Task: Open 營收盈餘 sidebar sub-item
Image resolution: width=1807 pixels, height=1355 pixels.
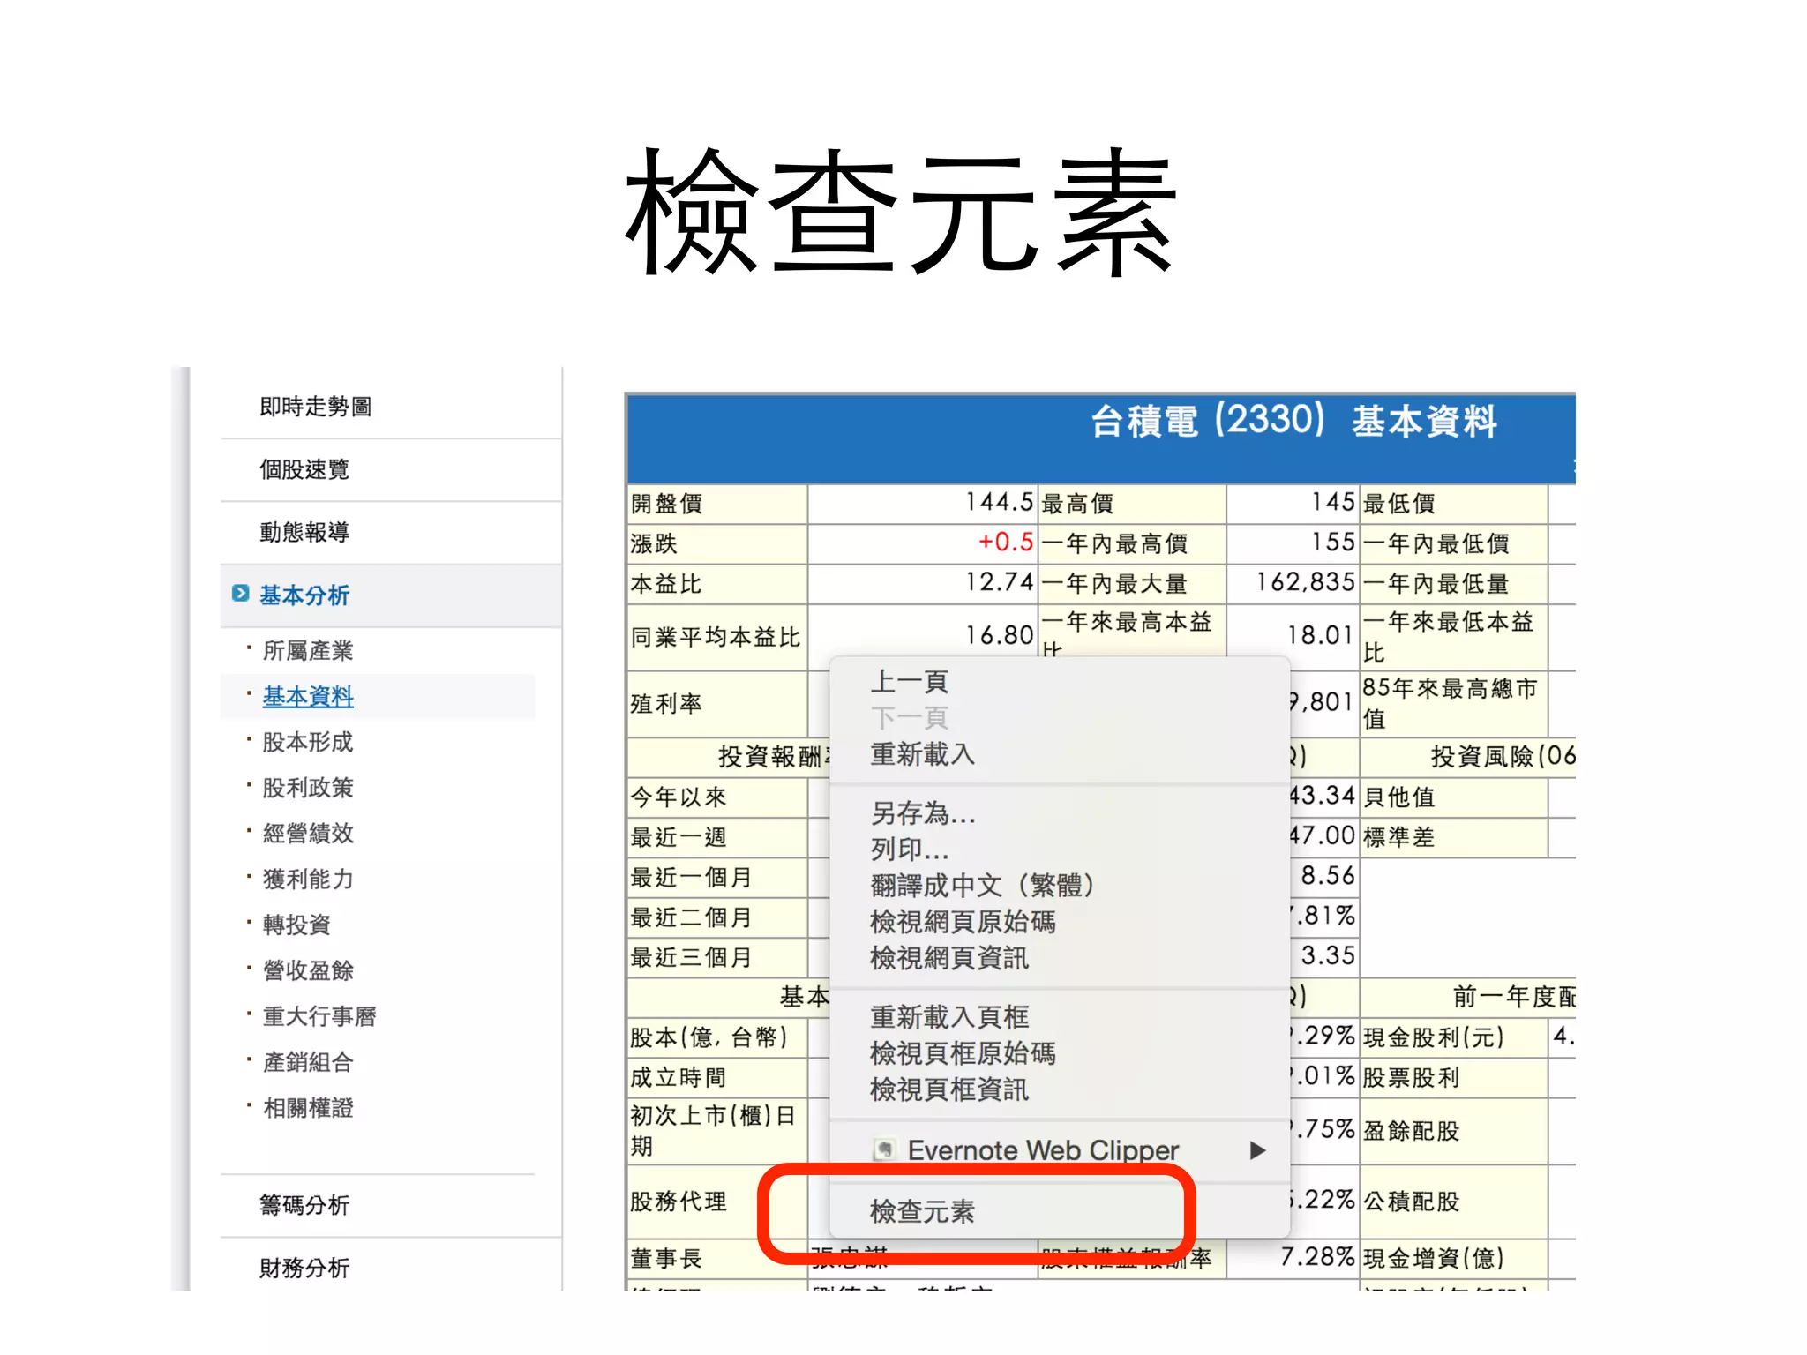Action: point(307,970)
